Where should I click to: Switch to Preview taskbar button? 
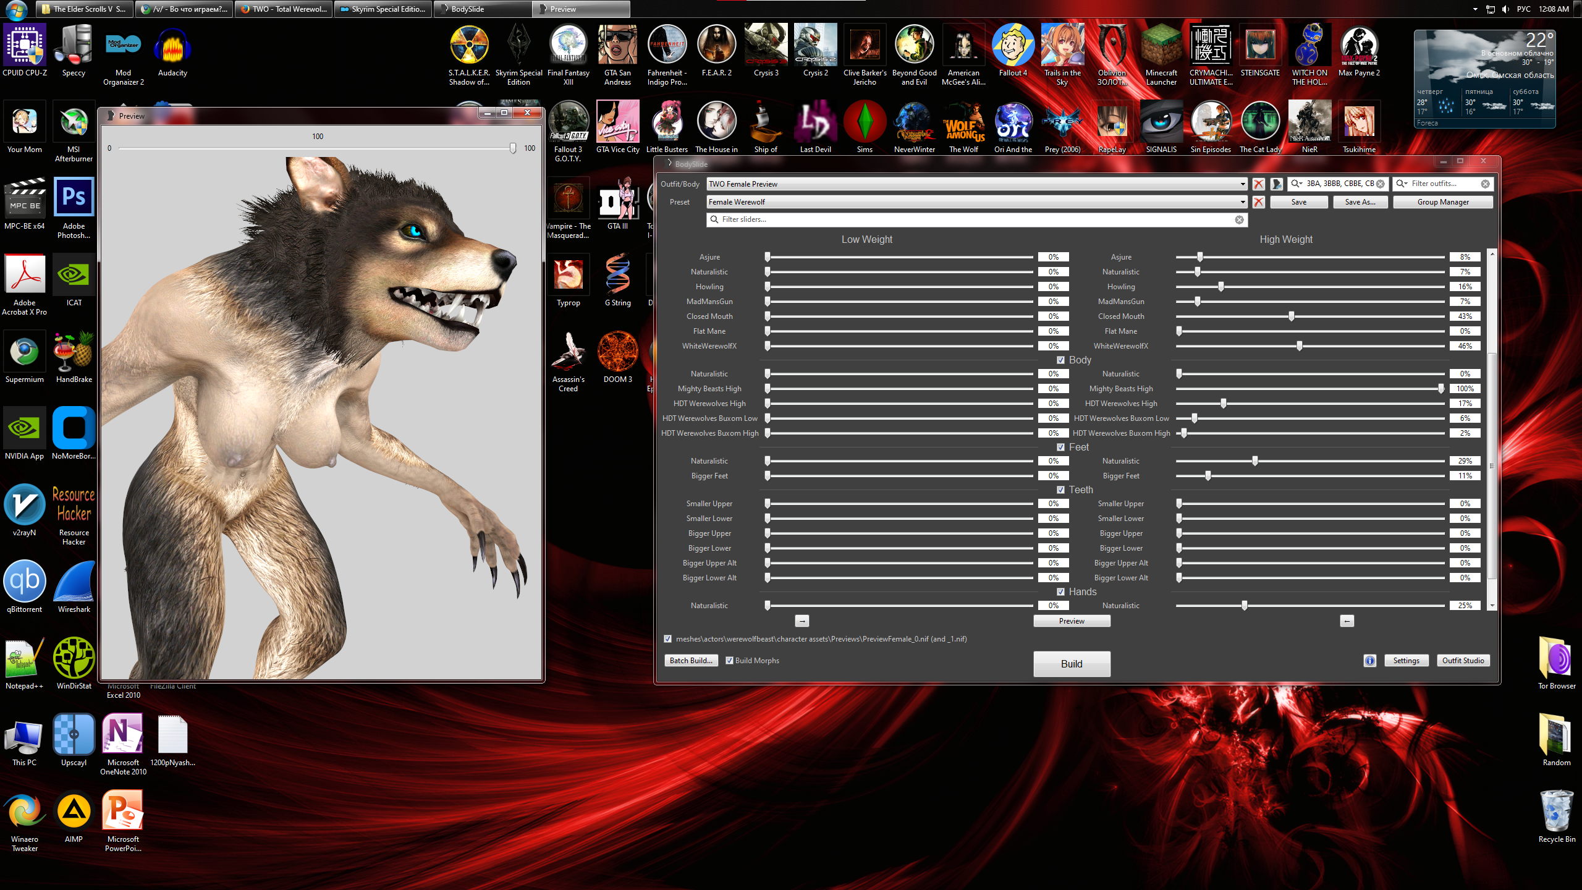tap(582, 9)
